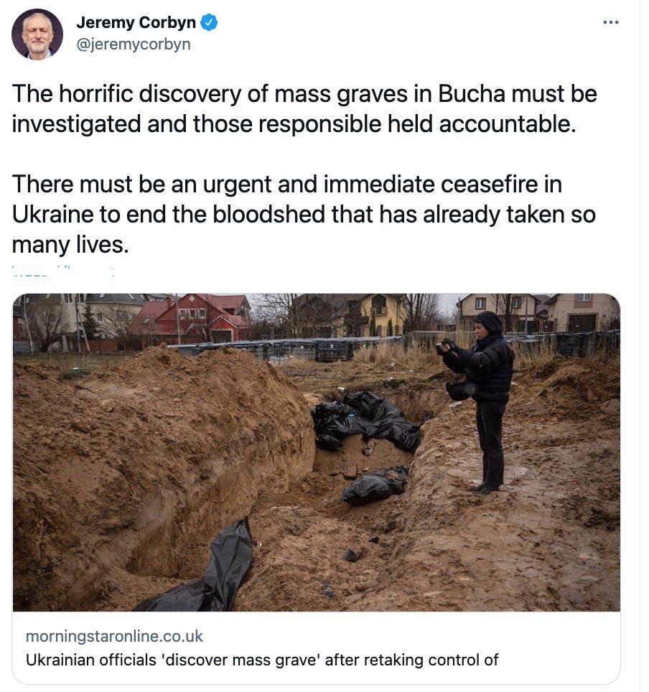Click the 'many lives.' last tweet line

point(70,245)
